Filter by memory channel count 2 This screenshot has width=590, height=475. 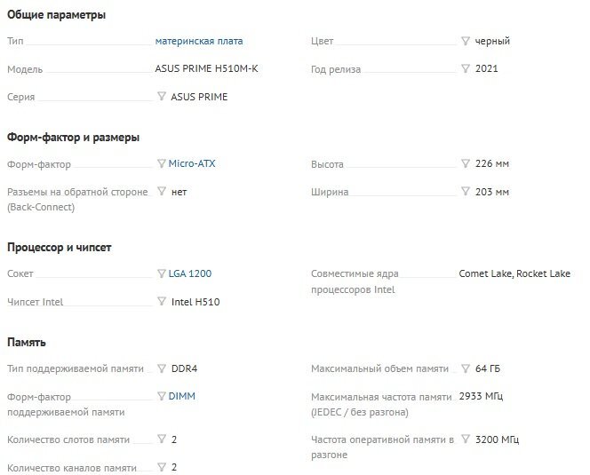[161, 467]
